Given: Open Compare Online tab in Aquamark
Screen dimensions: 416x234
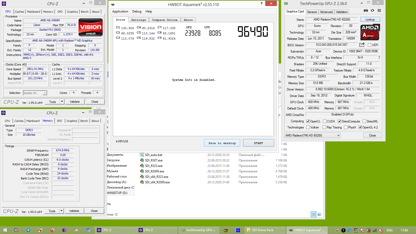Looking at the screenshot, I should click(x=165, y=20).
